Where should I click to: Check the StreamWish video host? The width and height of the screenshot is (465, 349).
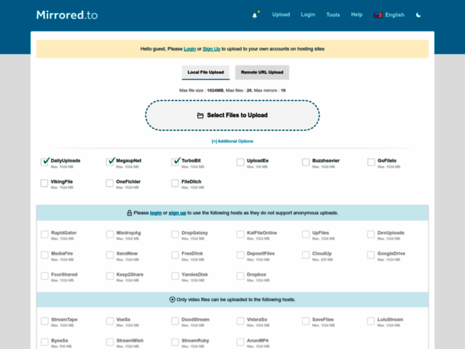(110, 342)
